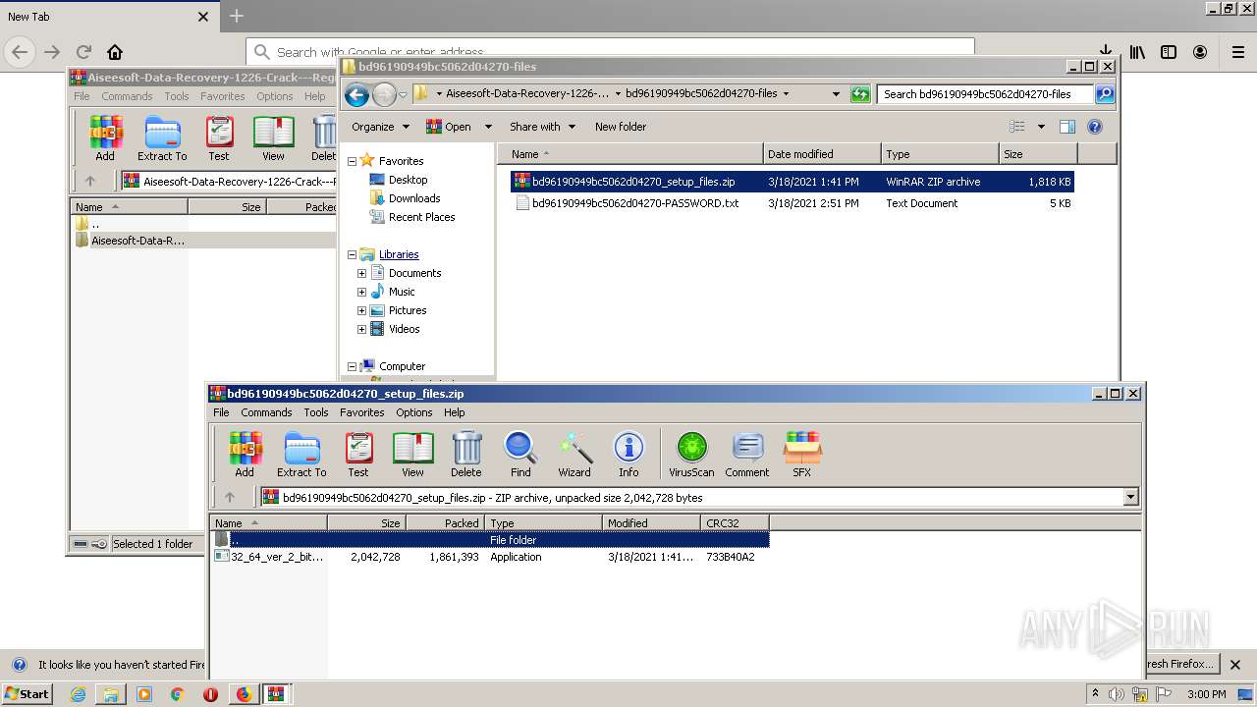This screenshot has width=1257, height=707.
Task: Show archive Info
Action: pos(628,455)
